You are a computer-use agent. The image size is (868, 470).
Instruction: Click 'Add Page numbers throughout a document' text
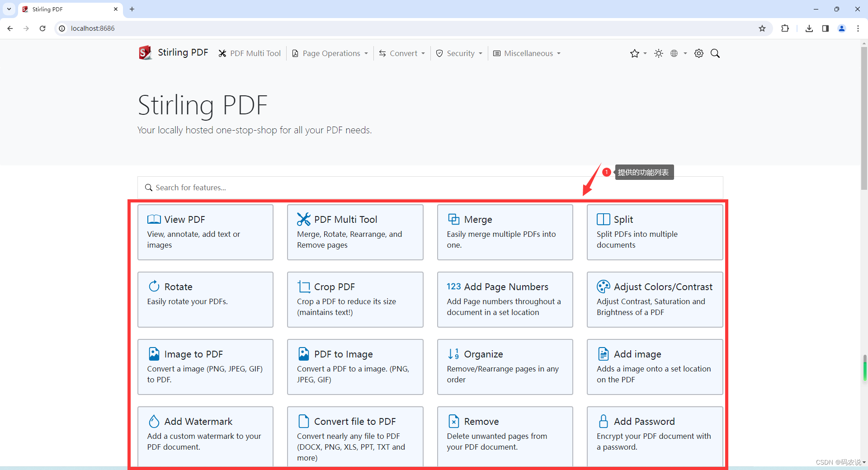pyautogui.click(x=504, y=307)
